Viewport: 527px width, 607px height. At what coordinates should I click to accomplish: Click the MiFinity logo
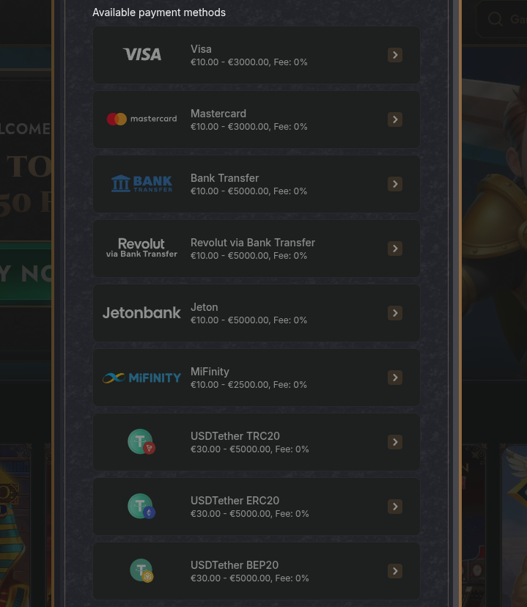pos(141,378)
